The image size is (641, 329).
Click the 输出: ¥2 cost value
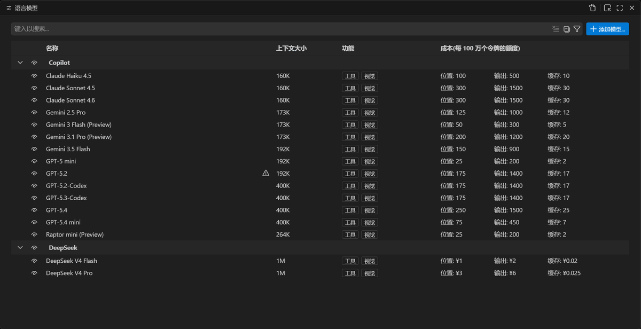(x=505, y=261)
